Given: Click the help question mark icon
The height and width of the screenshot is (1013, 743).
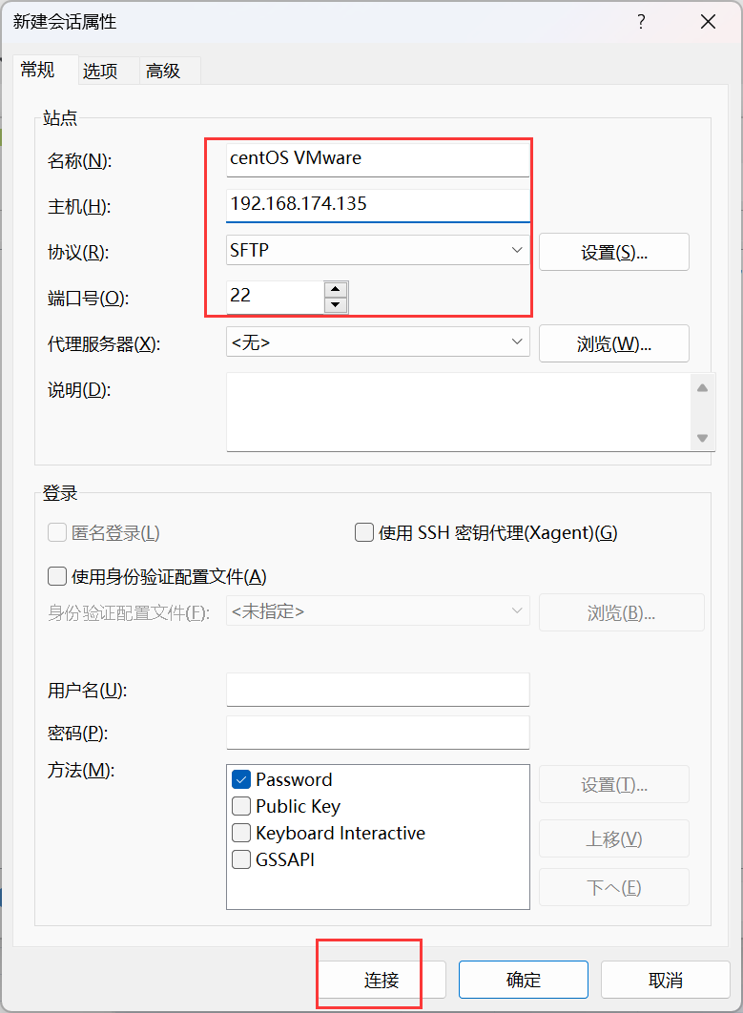Looking at the screenshot, I should (x=641, y=22).
